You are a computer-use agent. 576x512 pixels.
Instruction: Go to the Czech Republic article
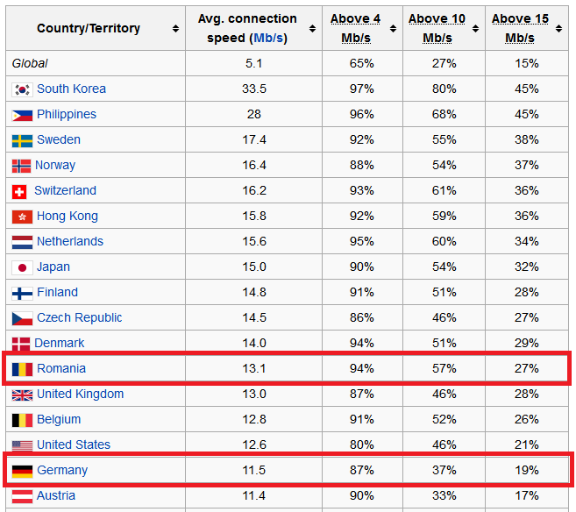[80, 317]
